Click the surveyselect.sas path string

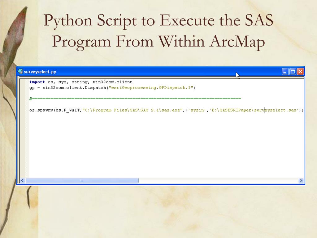pos(254,110)
